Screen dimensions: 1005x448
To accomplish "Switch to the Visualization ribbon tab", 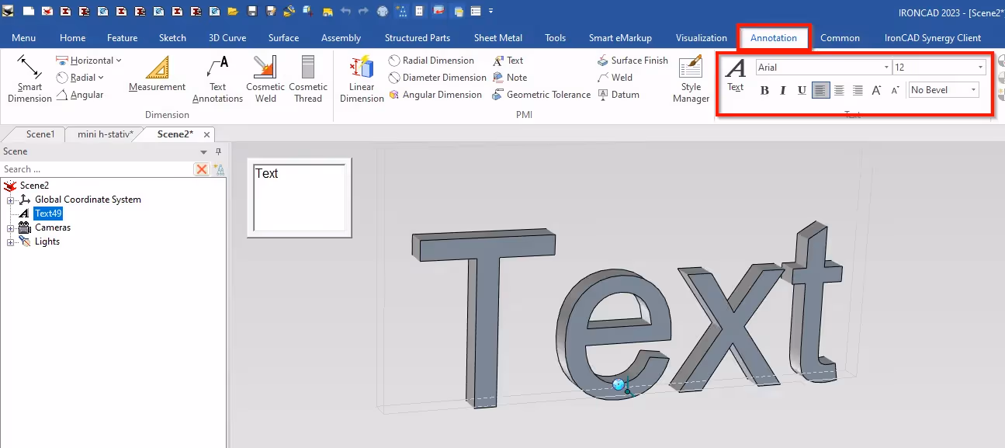I will point(701,37).
